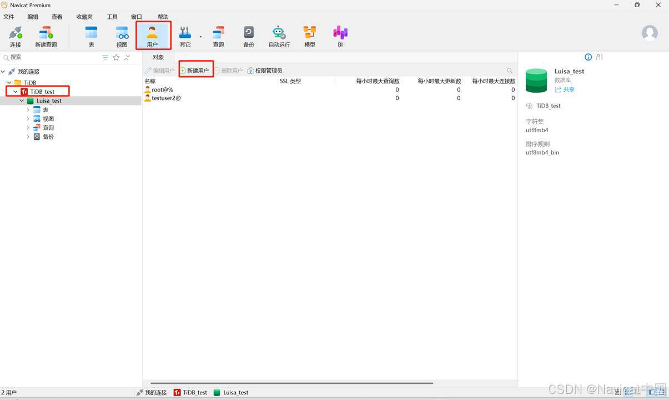
Task: Expand the 表 node in the tree
Action: (28, 110)
